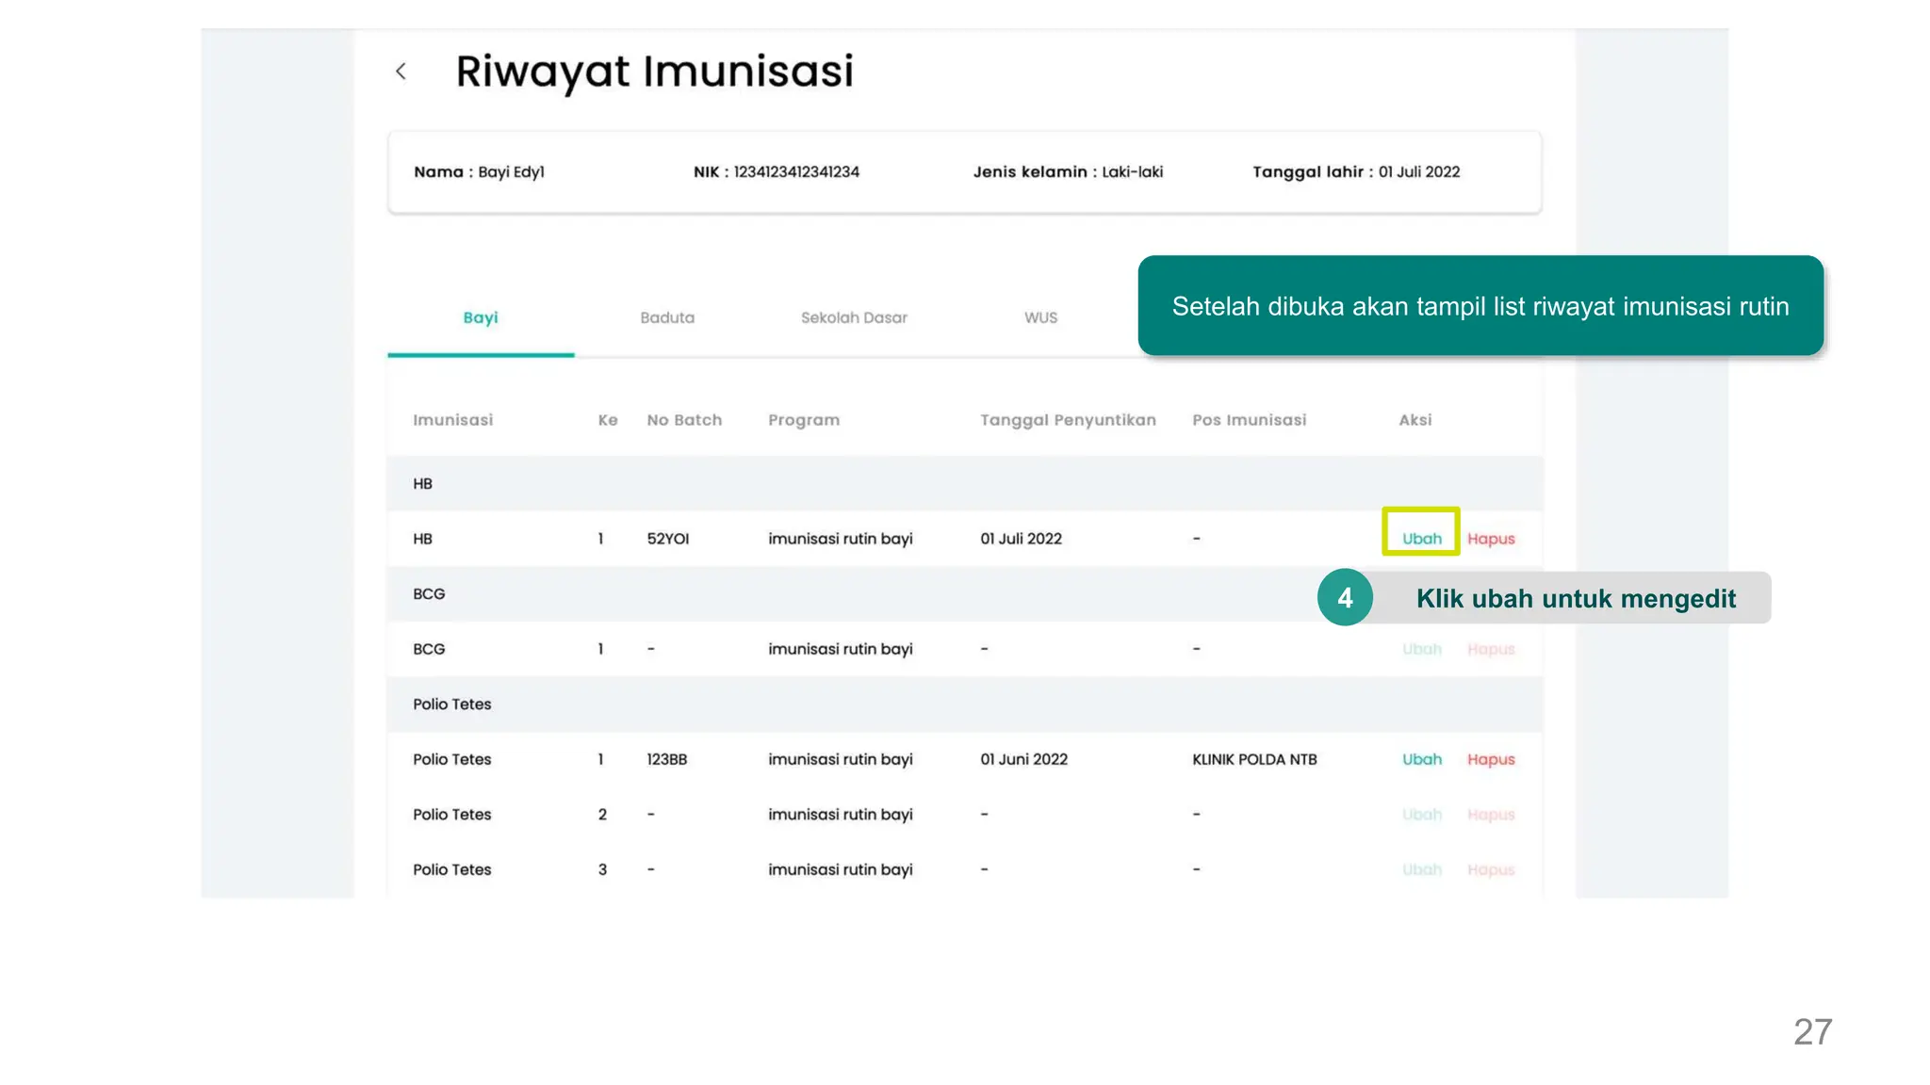
Task: Click Hapus for Polio Tetes dose 3
Action: pyautogui.click(x=1491, y=869)
